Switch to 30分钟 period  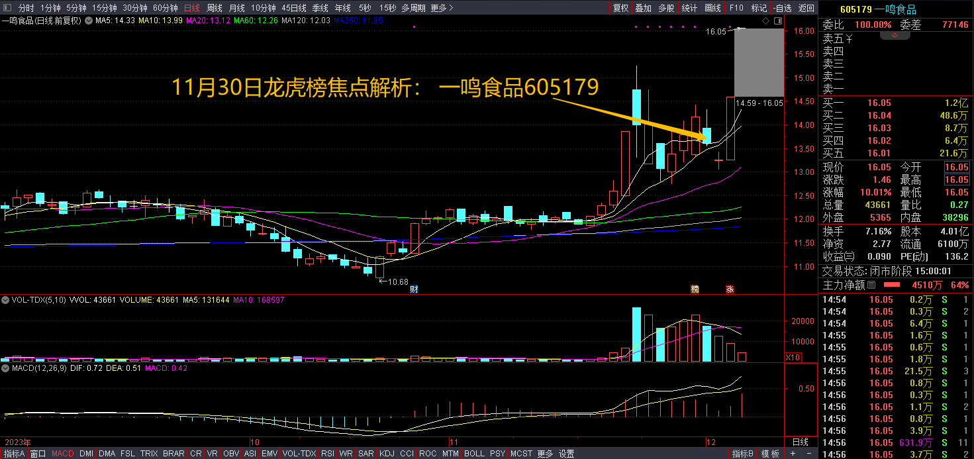tap(135, 8)
